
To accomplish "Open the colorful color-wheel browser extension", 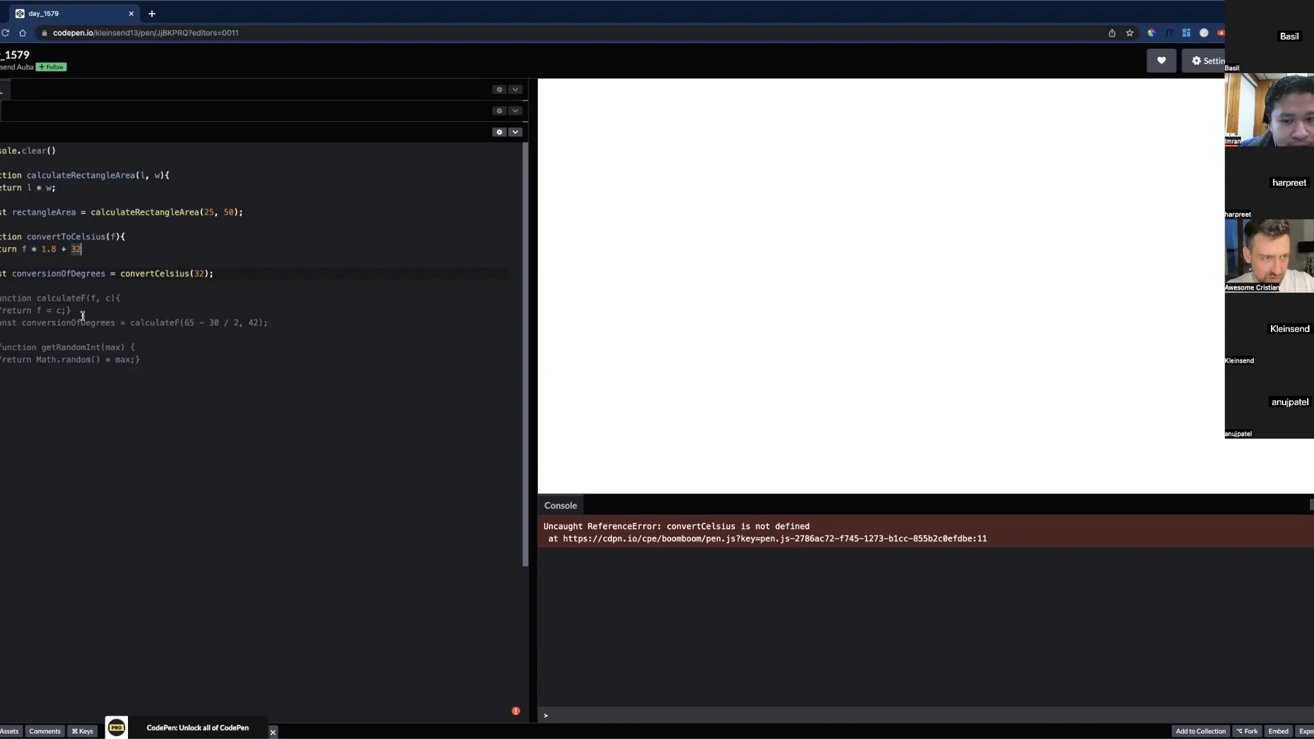I will coord(1152,33).
